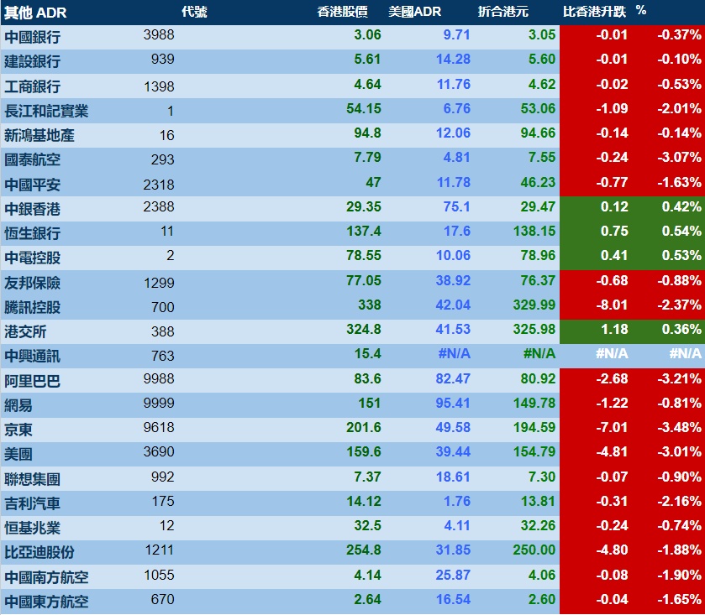705x615 pixels.
Task: Click converted HKD value 138.15
Action: [534, 232]
